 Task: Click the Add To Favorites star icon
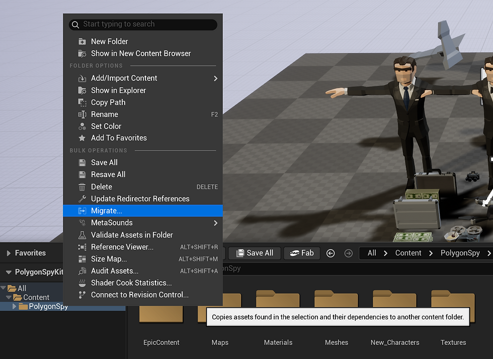[82, 138]
